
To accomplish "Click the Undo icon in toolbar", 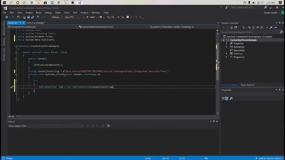I will click(38, 17).
